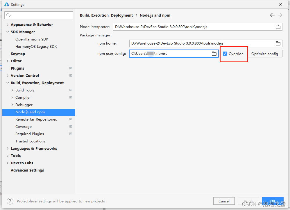Click the Optimize config button
Screen dimensions: 290x210
pyautogui.click(x=265, y=54)
